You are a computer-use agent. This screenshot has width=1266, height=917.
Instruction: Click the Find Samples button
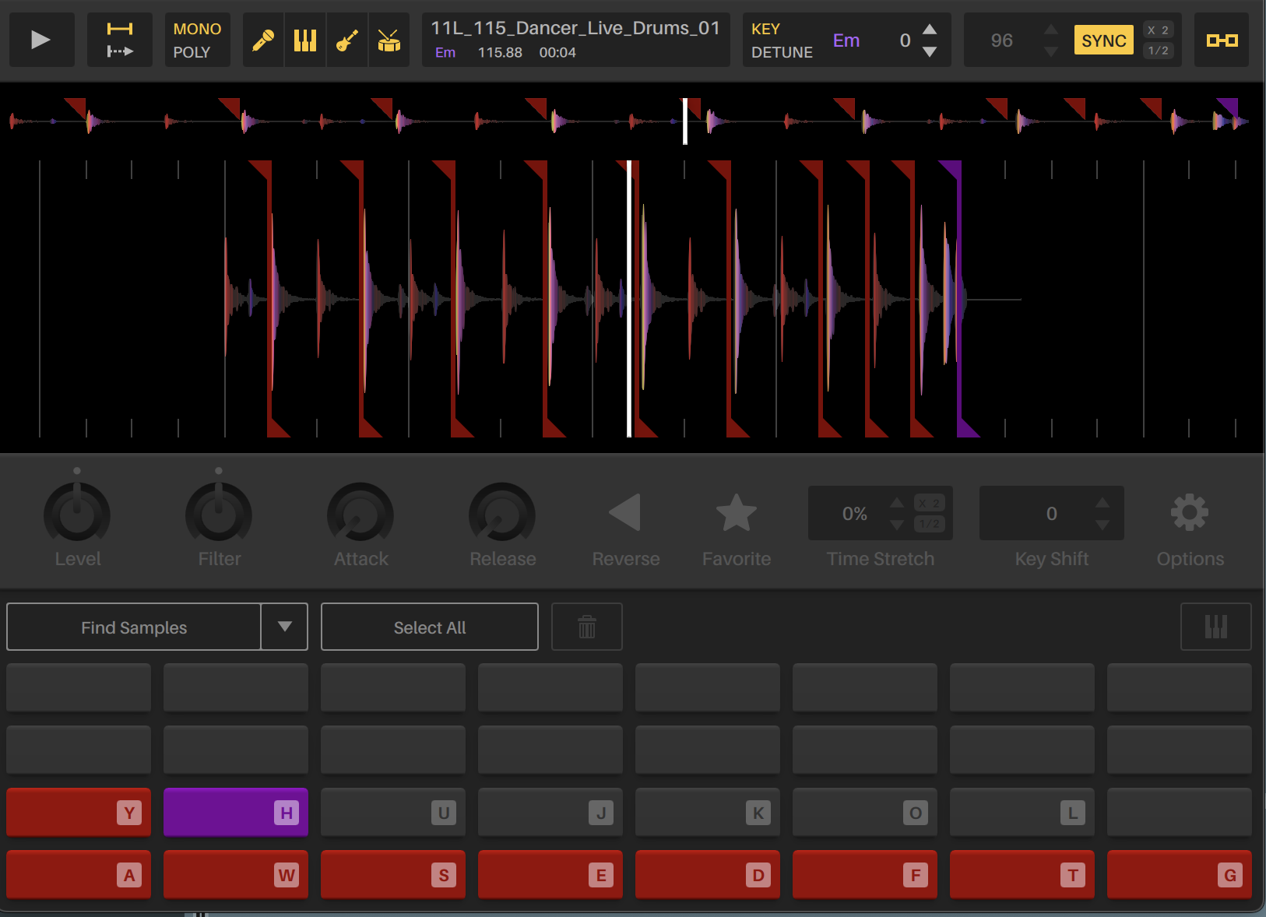(134, 627)
